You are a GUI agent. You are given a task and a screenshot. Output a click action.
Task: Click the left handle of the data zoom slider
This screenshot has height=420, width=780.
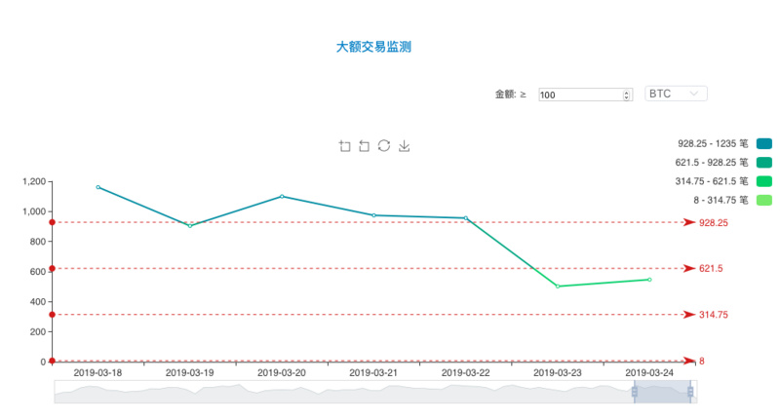(x=635, y=392)
